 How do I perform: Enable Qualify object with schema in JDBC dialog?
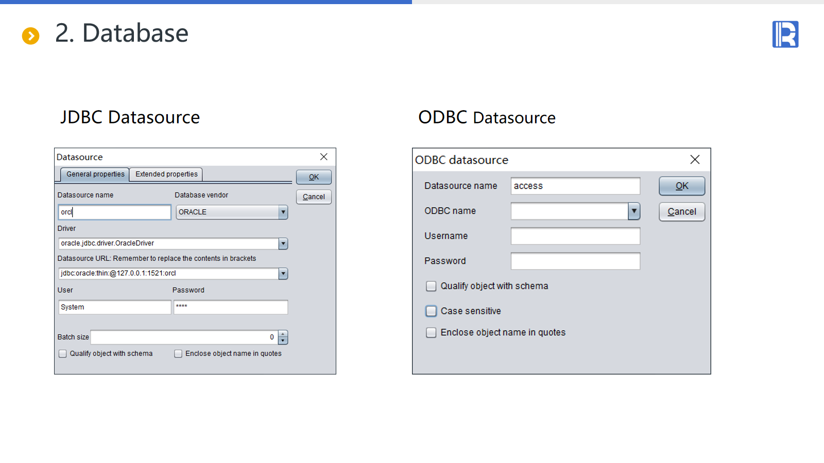63,354
